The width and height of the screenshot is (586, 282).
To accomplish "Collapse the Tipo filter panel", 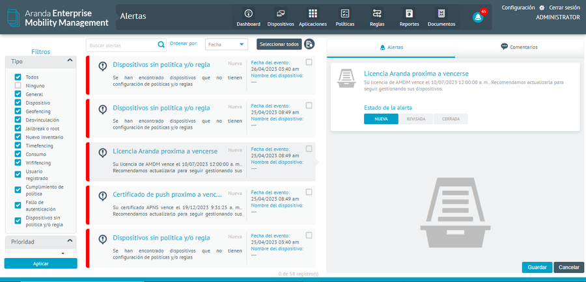I will tap(70, 61).
